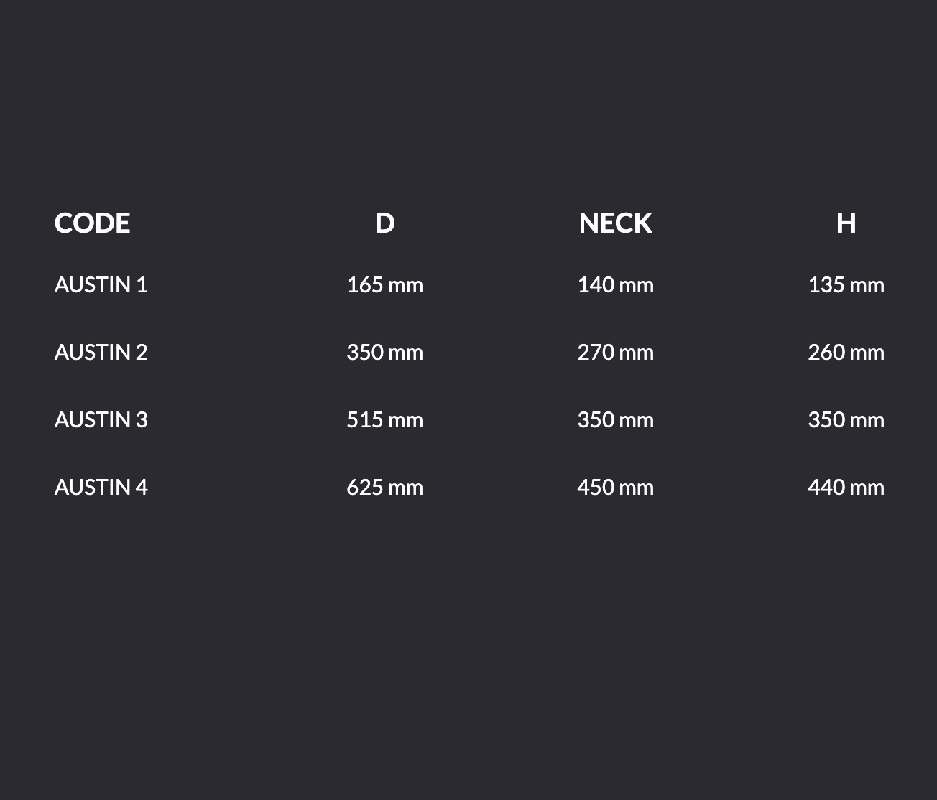The image size is (937, 800).
Task: Click the 450 mm neck value
Action: [615, 488]
